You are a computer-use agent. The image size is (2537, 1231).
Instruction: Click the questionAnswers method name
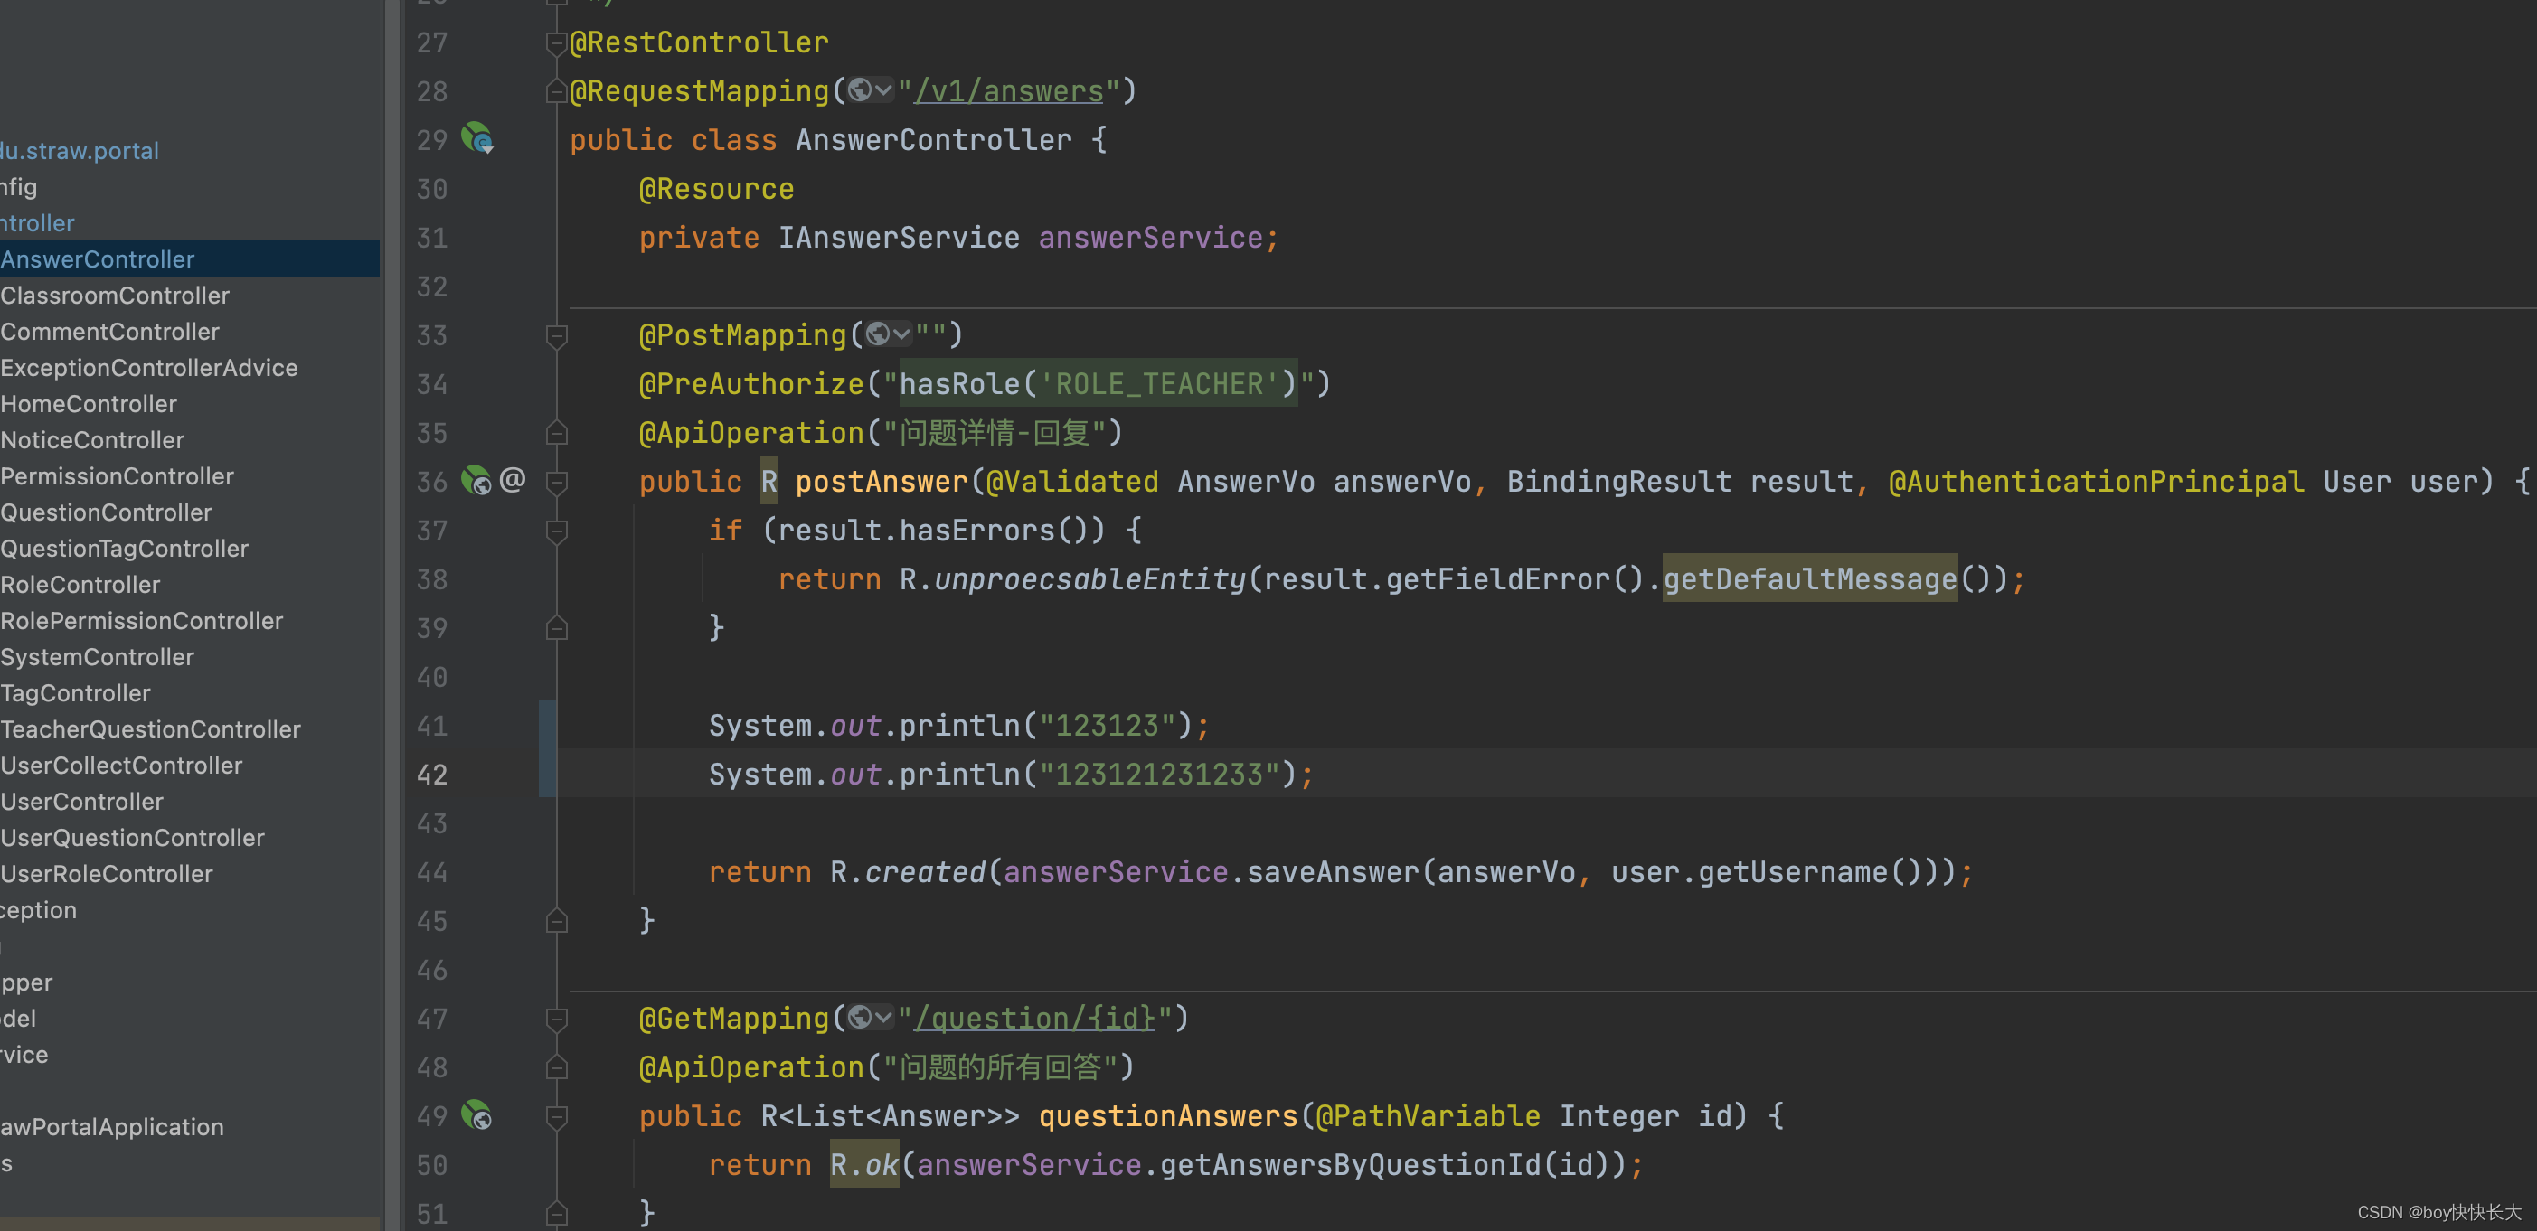coord(1168,1116)
